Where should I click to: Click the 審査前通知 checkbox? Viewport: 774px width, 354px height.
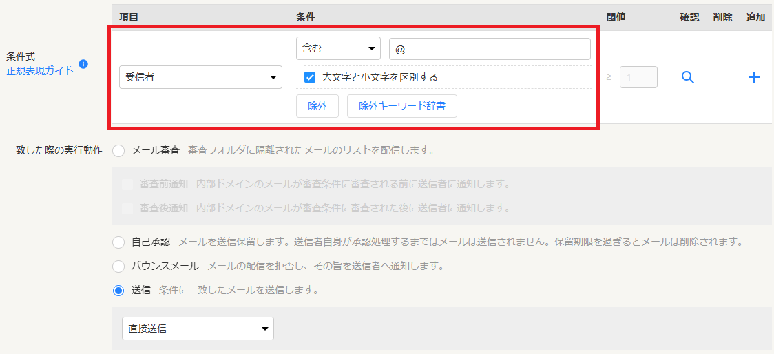[127, 185]
